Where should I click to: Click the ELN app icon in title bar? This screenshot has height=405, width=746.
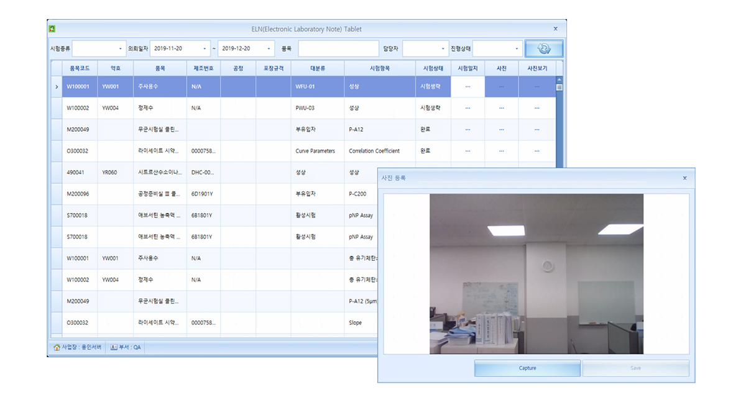click(52, 29)
